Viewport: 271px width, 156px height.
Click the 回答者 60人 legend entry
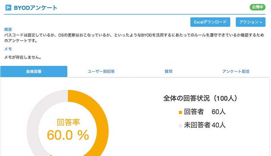202,112
